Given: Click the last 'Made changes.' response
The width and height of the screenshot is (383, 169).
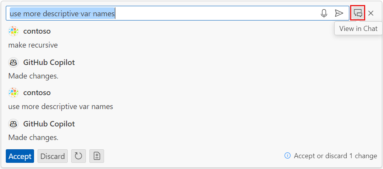Looking at the screenshot, I should 33,137.
